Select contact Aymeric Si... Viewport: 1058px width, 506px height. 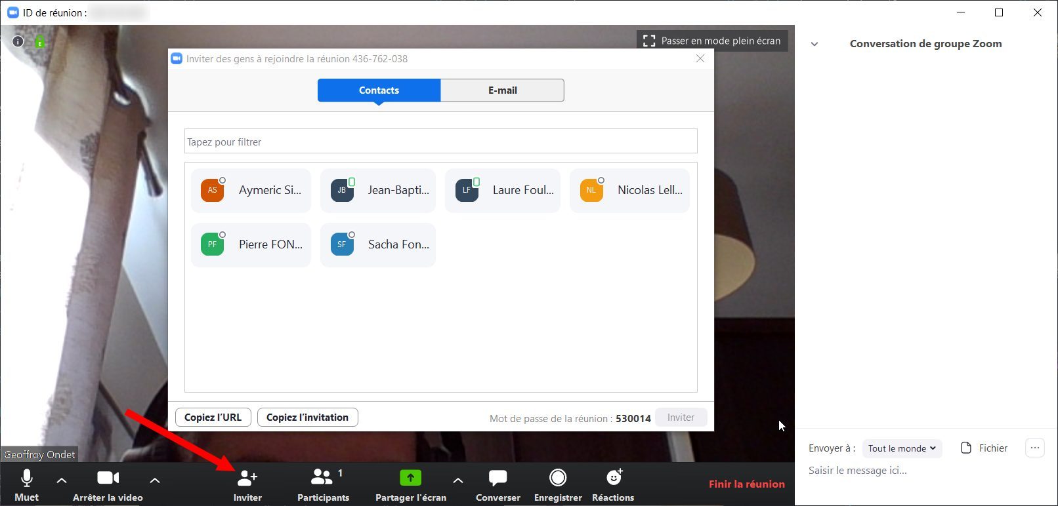251,190
